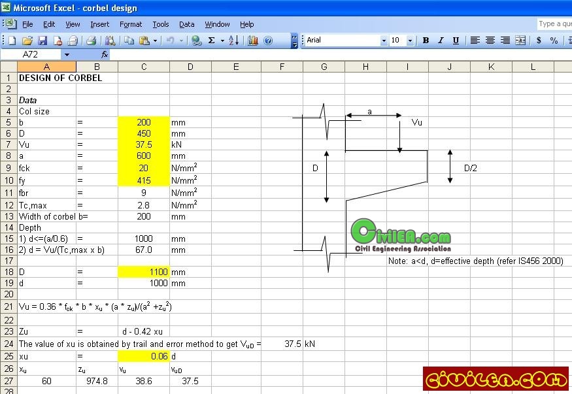Open the Format menu
The height and width of the screenshot is (394, 572).
coord(131,24)
